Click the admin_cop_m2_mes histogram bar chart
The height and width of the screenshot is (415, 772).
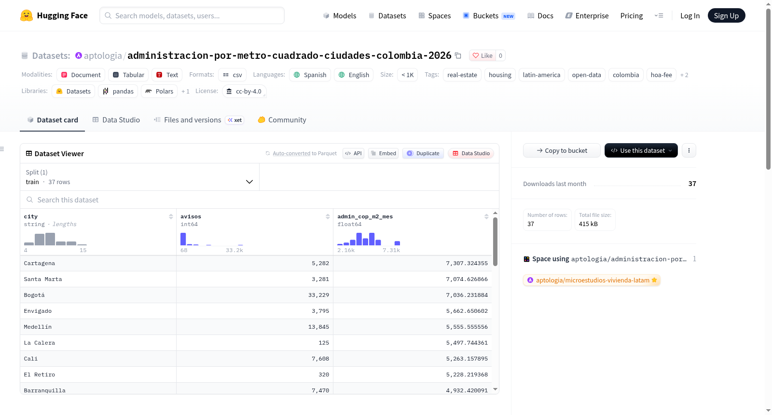point(369,239)
